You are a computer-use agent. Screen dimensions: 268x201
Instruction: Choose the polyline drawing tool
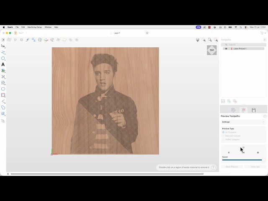(3, 52)
